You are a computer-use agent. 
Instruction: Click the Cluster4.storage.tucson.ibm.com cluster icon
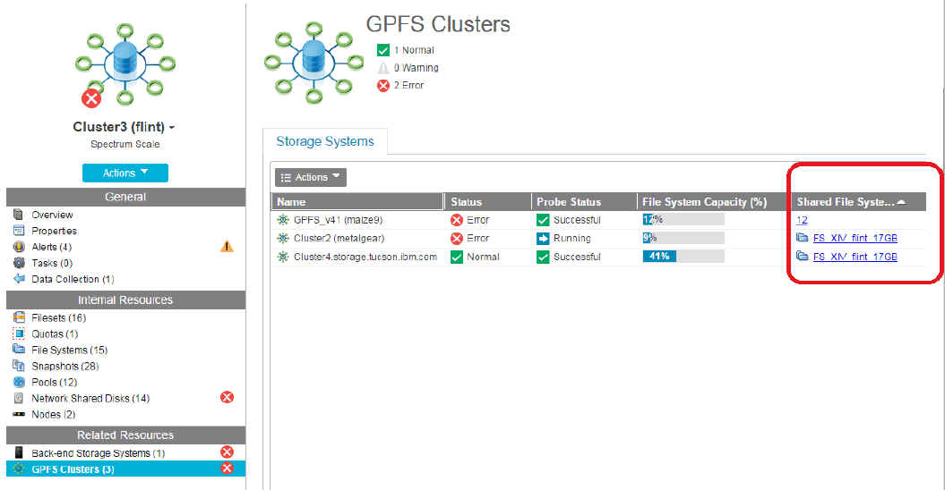pyautogui.click(x=283, y=257)
